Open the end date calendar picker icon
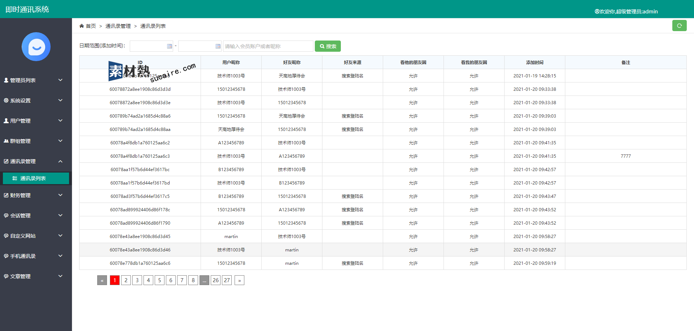Screen dimensions: 694x331 click(218, 46)
